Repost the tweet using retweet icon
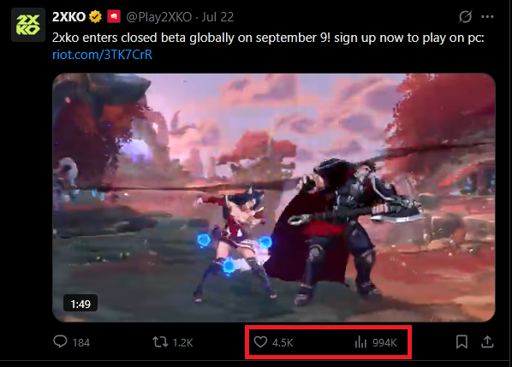The image size is (512, 367). pos(160,342)
